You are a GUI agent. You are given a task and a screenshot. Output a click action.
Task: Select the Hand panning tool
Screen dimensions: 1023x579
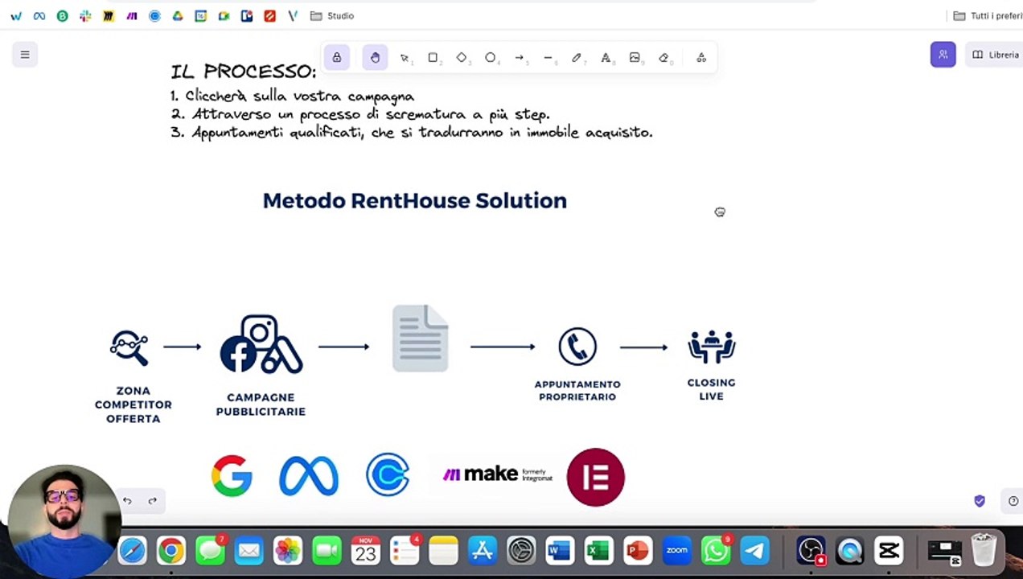(x=375, y=57)
